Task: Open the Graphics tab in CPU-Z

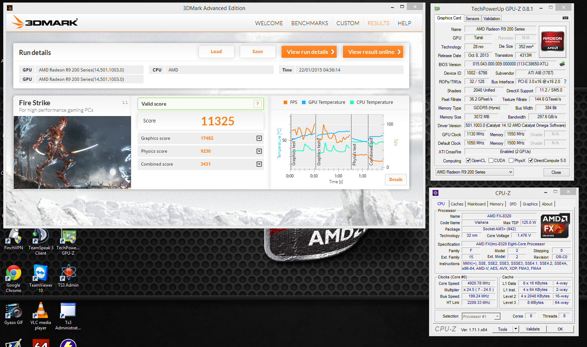Action: (x=530, y=204)
